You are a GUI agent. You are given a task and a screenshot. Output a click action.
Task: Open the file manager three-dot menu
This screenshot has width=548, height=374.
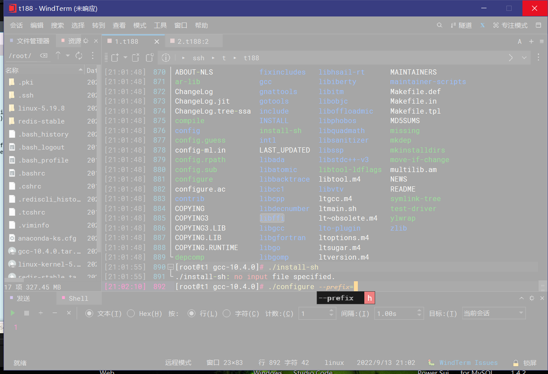(92, 55)
